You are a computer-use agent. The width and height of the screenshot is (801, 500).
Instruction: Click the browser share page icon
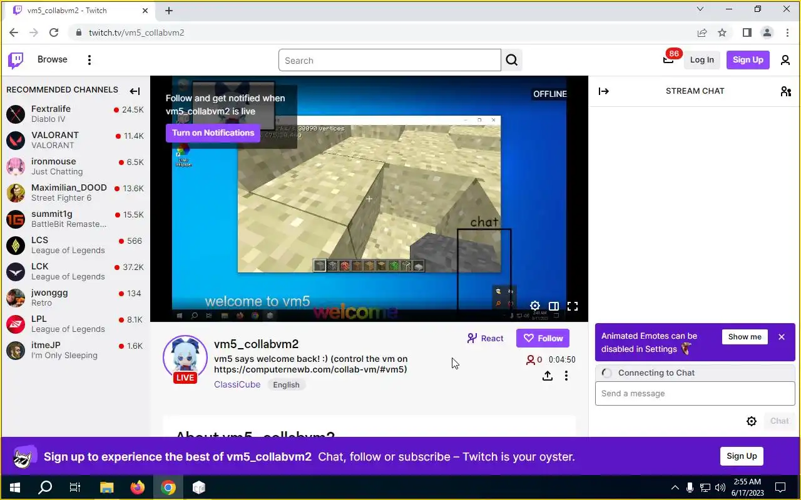(x=702, y=32)
